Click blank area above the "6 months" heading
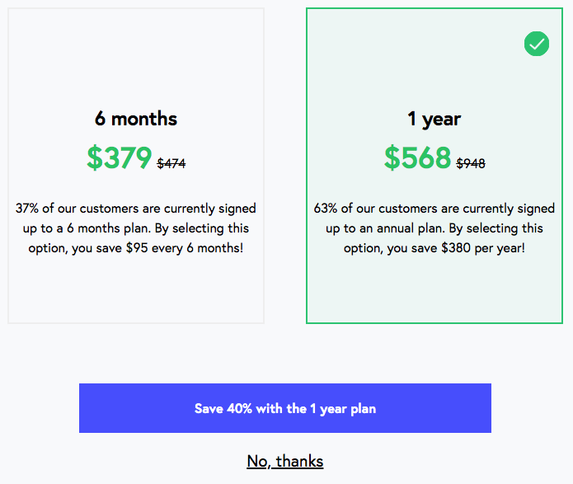 [136, 58]
